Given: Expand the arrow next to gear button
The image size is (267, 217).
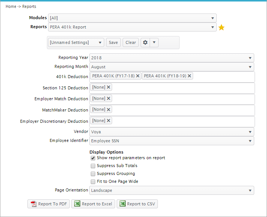Looking at the screenshot, I should click(154, 42).
